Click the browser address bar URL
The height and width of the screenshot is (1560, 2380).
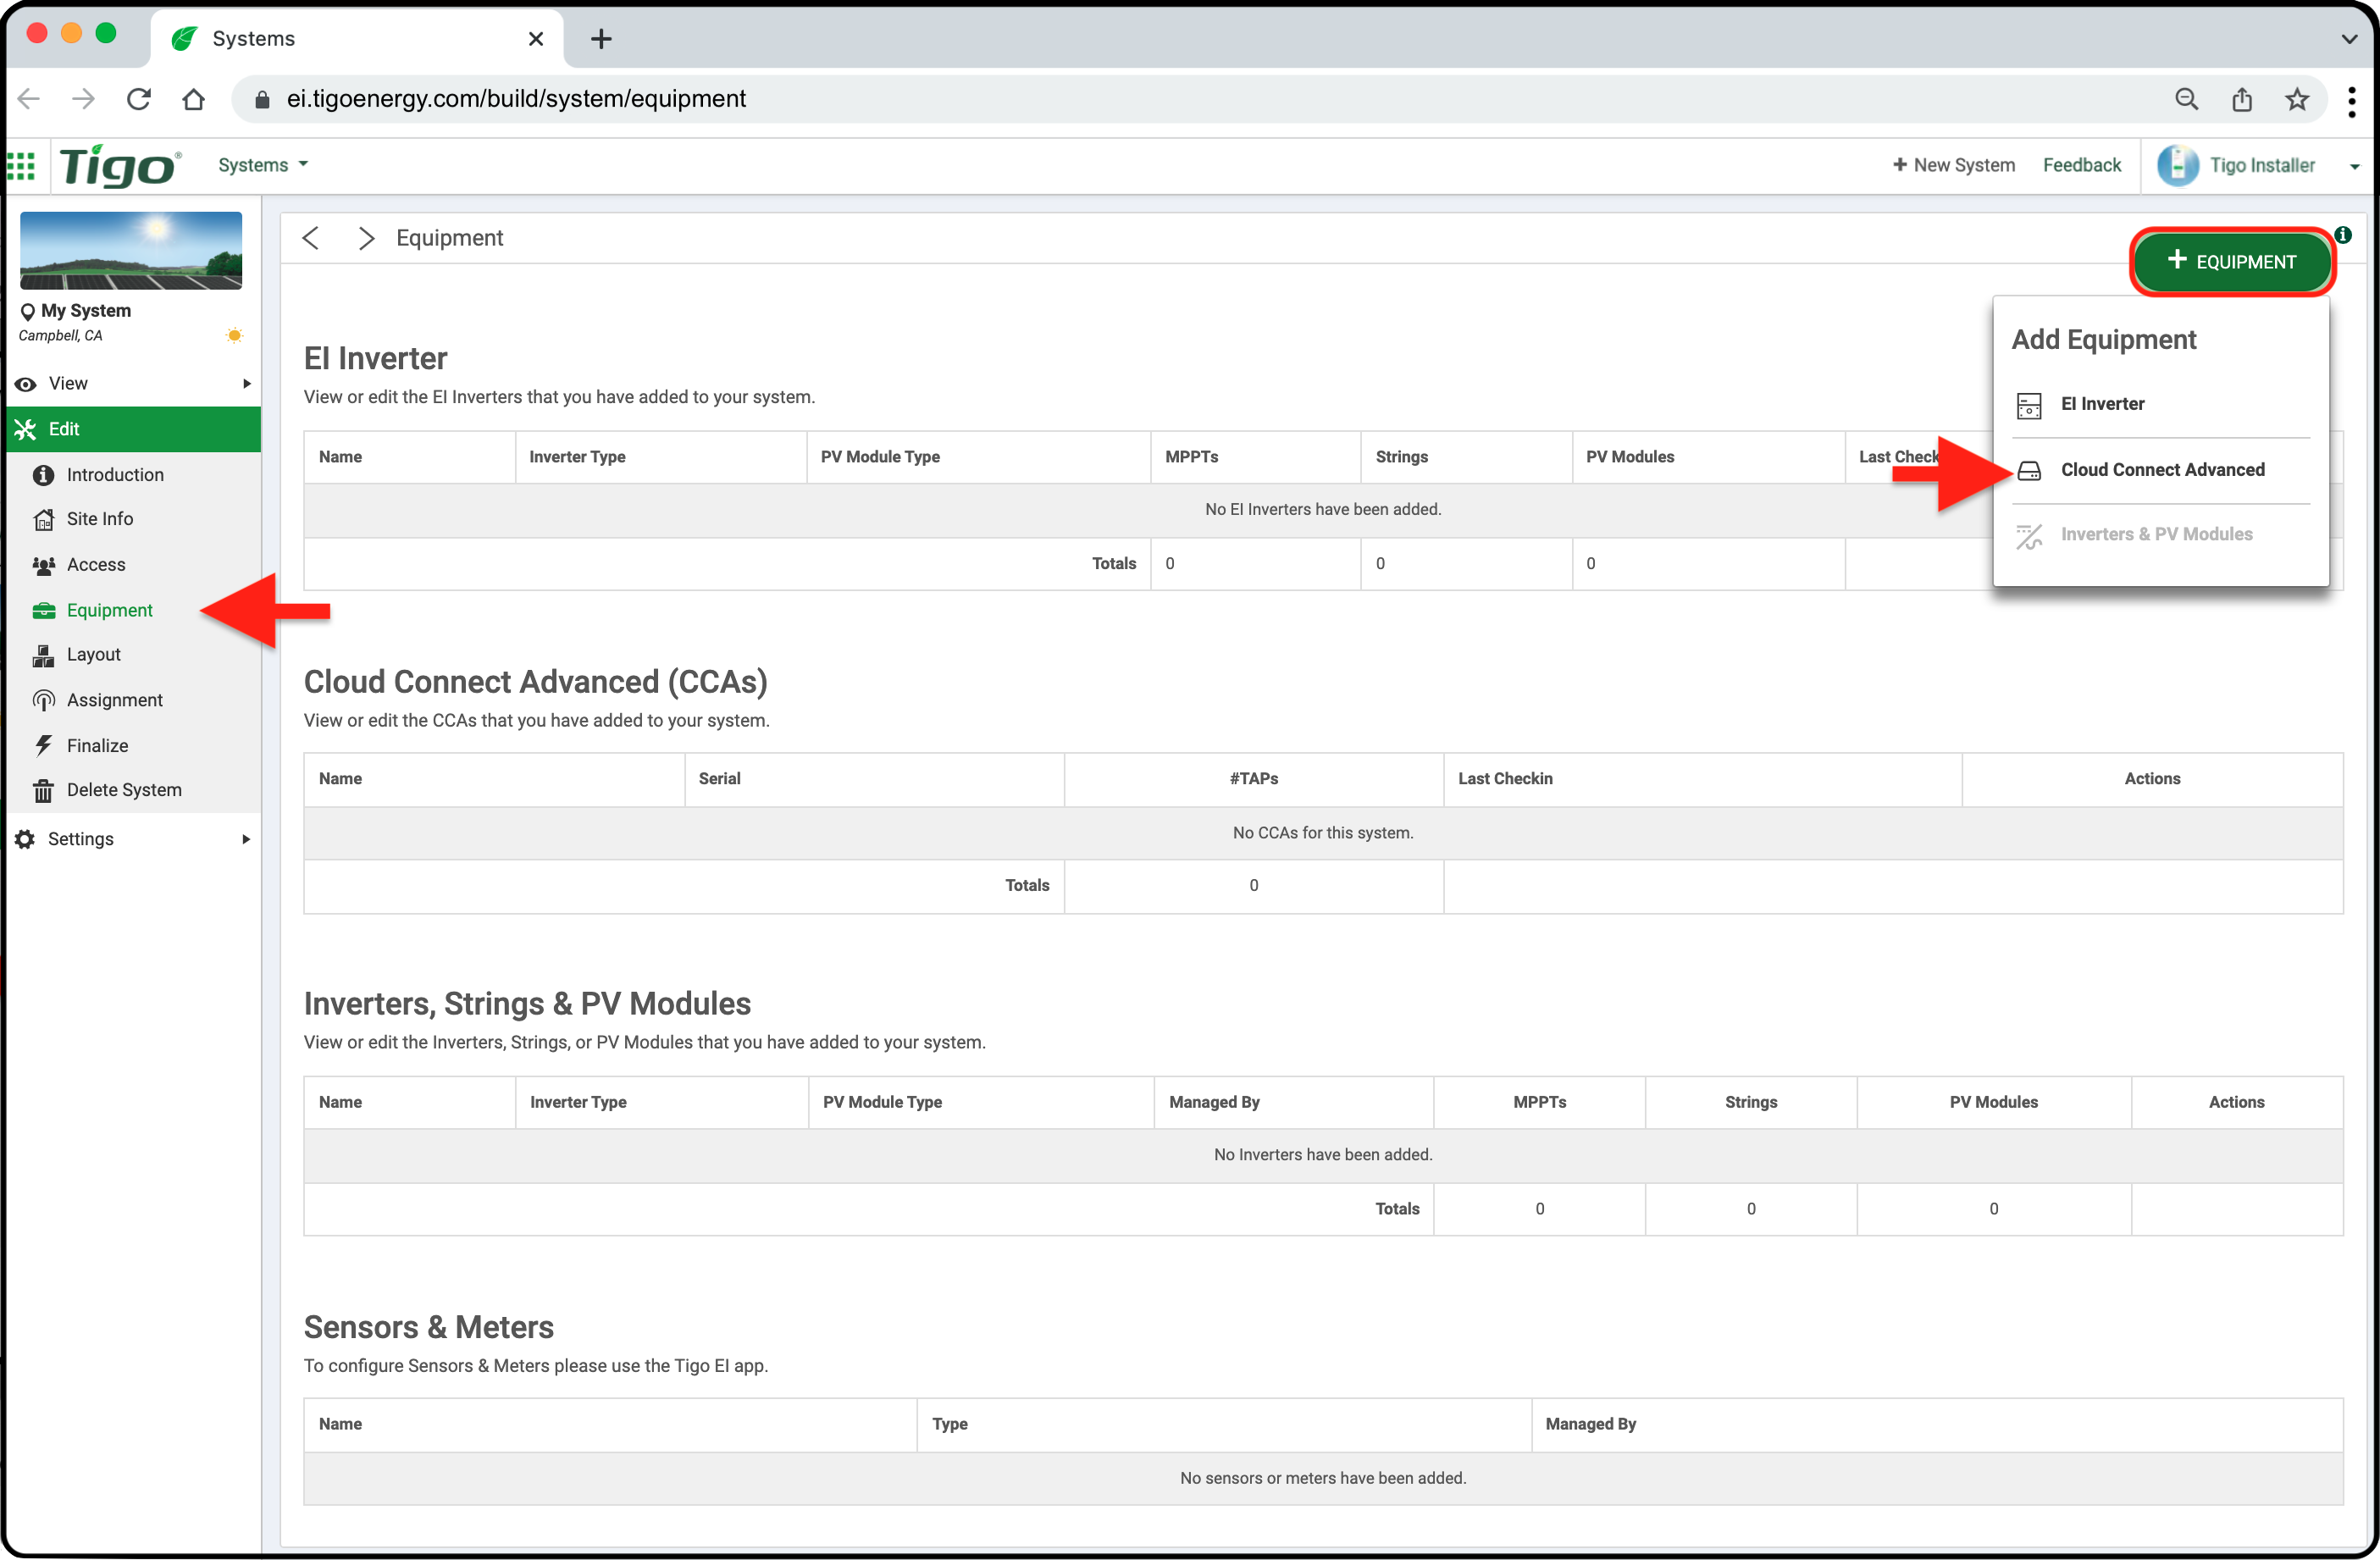click(516, 99)
